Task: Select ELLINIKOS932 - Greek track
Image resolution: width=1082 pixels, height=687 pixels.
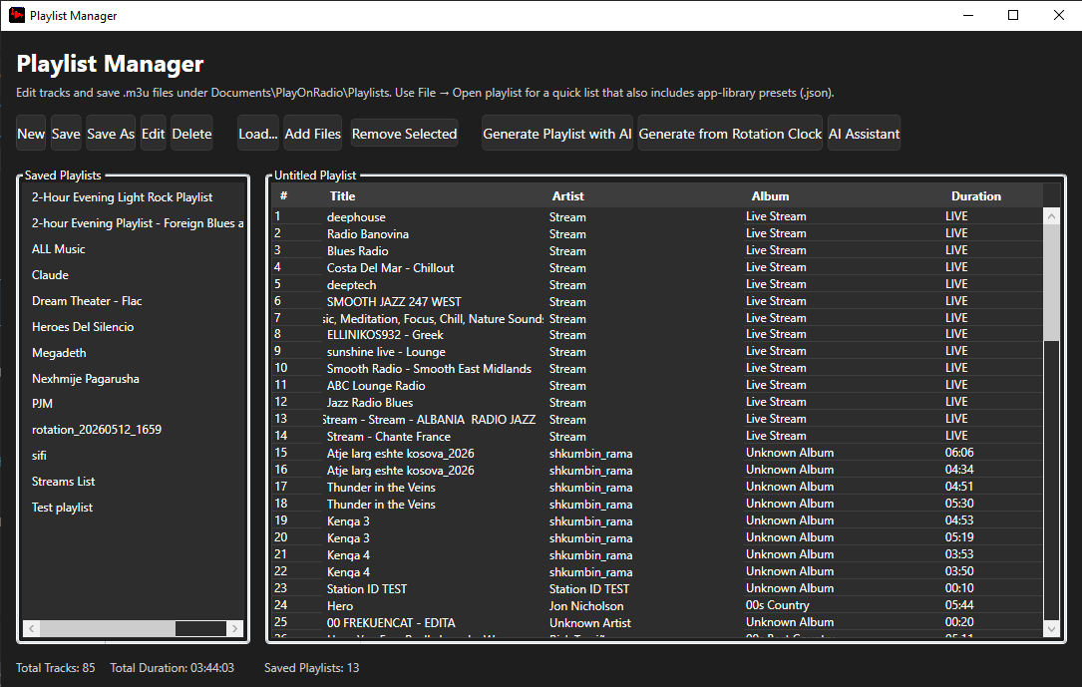Action: point(657,335)
